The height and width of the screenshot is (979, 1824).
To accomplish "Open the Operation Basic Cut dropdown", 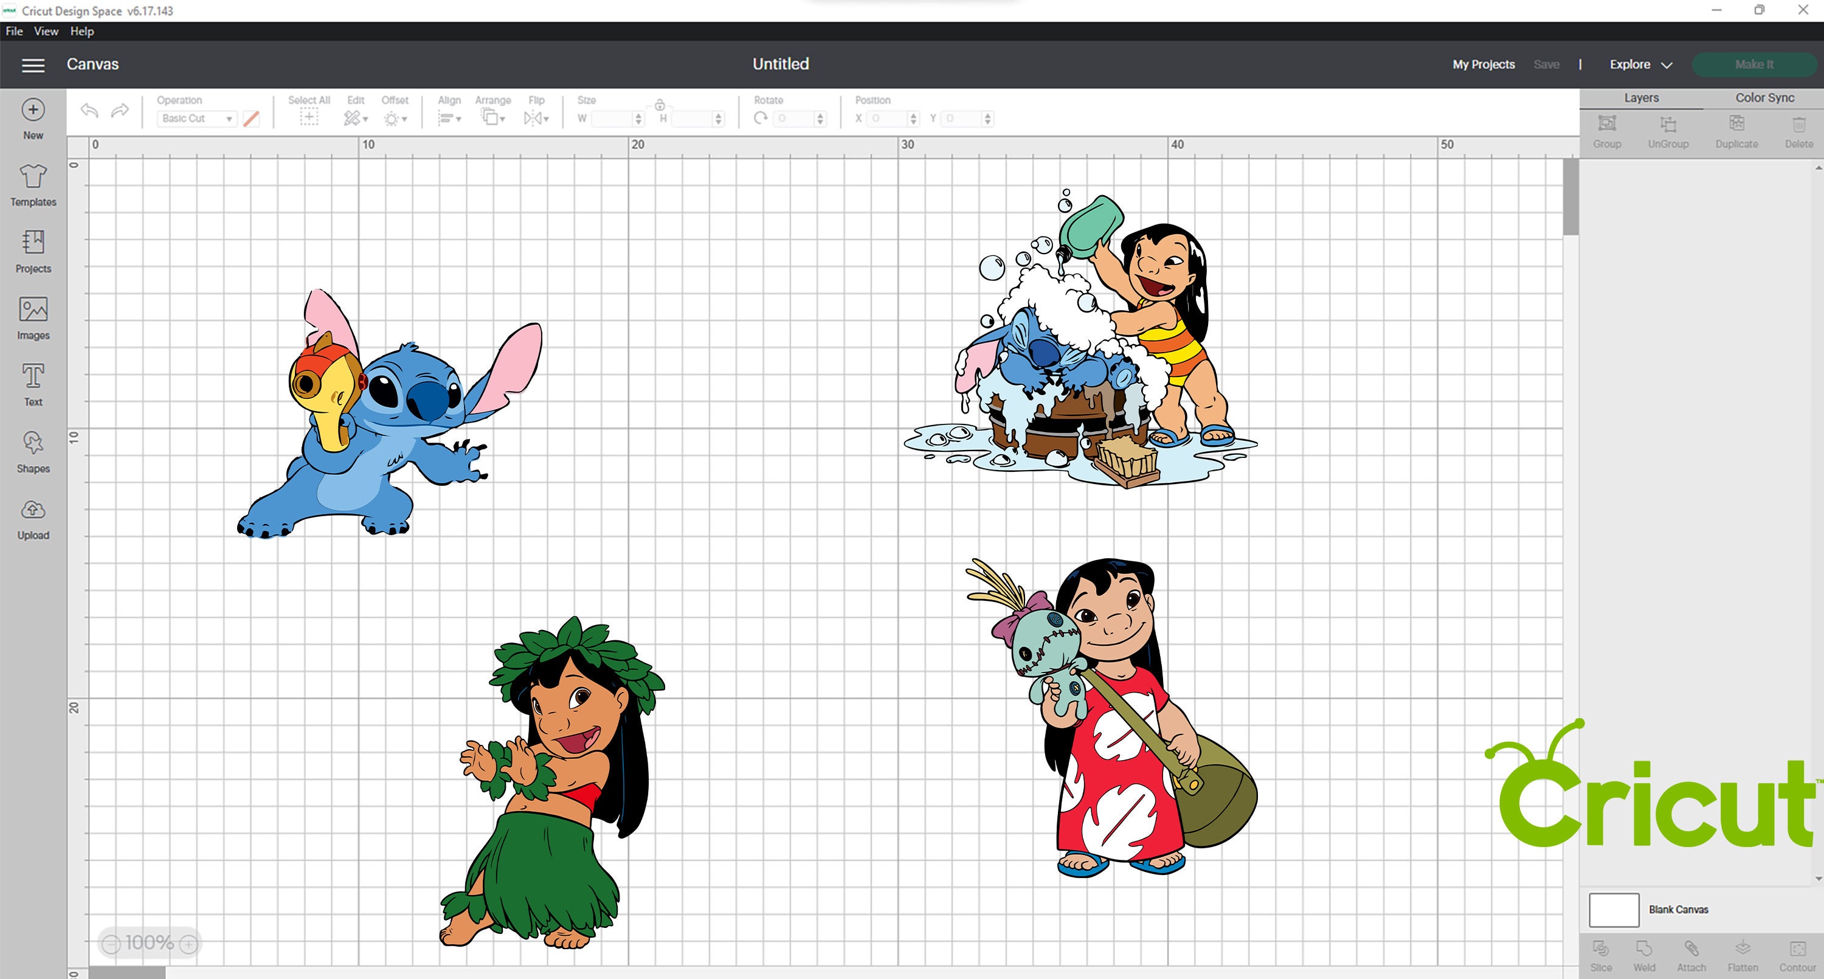I will tap(196, 119).
